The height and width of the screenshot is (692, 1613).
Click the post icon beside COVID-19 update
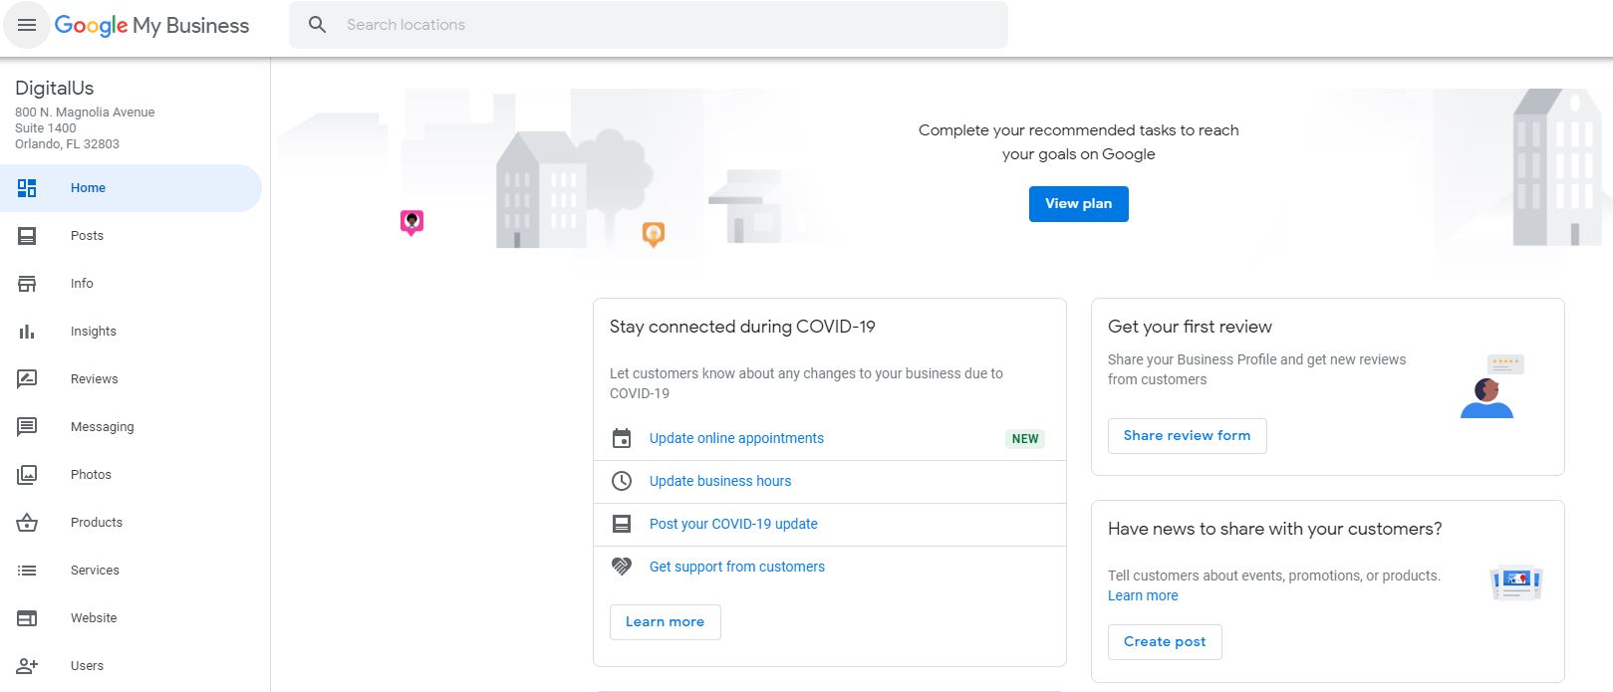[622, 524]
